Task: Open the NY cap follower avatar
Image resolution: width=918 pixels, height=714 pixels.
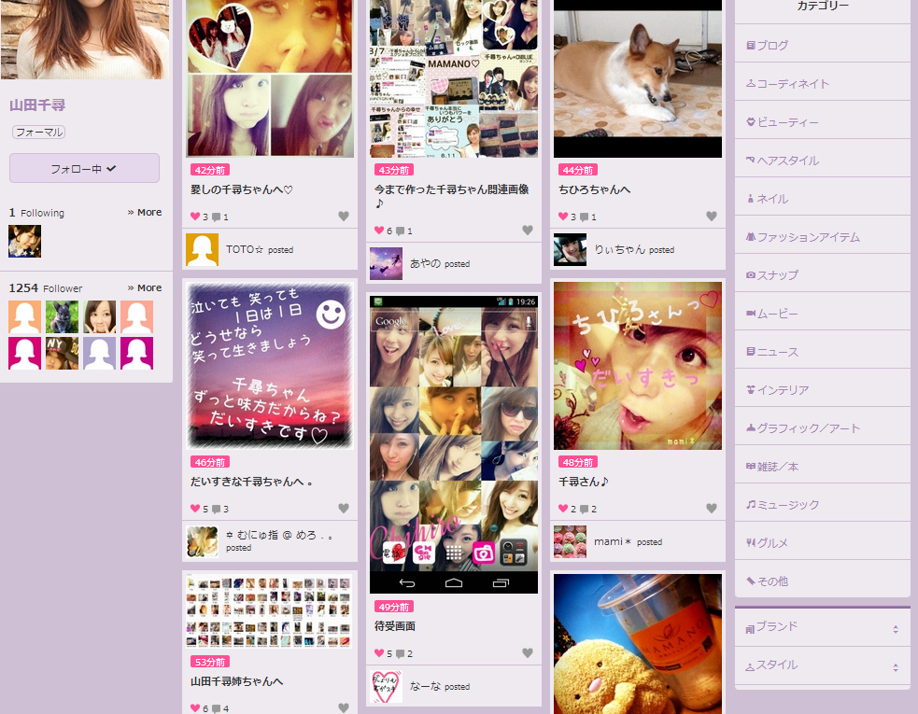Action: [x=62, y=353]
